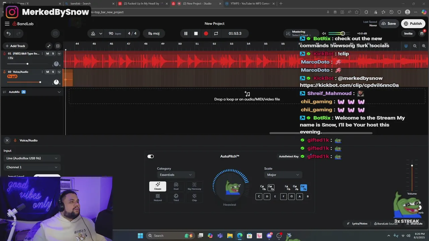Mute track 01 R&B Type Beat
The height and width of the screenshot is (241, 429).
pos(48,54)
